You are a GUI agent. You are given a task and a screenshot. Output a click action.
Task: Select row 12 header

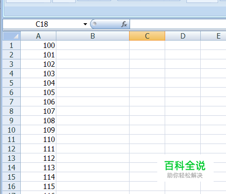tap(11, 148)
